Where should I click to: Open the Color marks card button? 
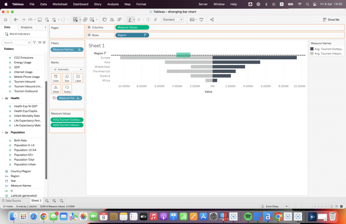coord(56,78)
